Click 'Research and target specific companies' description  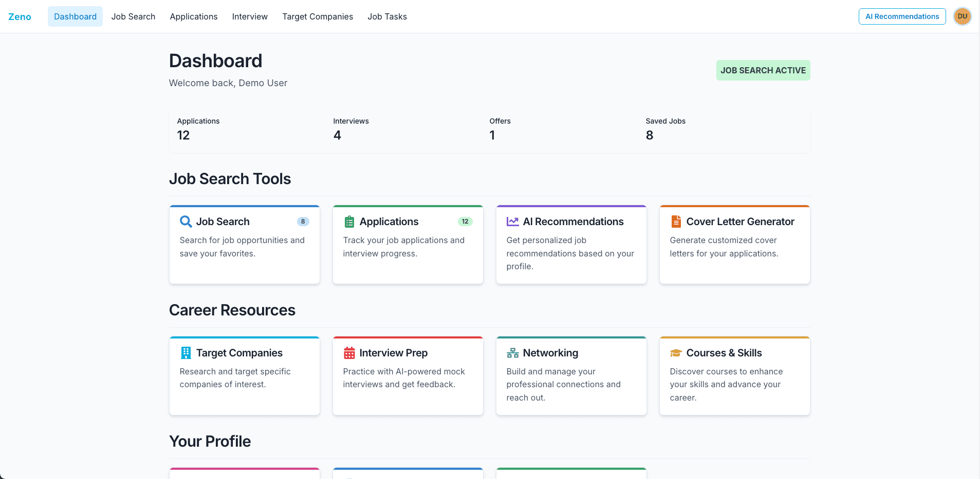pos(235,378)
